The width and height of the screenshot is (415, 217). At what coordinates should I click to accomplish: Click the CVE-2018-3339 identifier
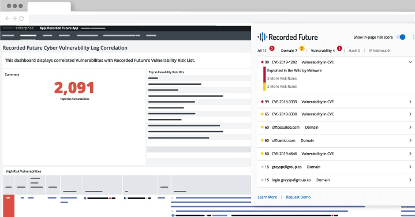click(284, 102)
